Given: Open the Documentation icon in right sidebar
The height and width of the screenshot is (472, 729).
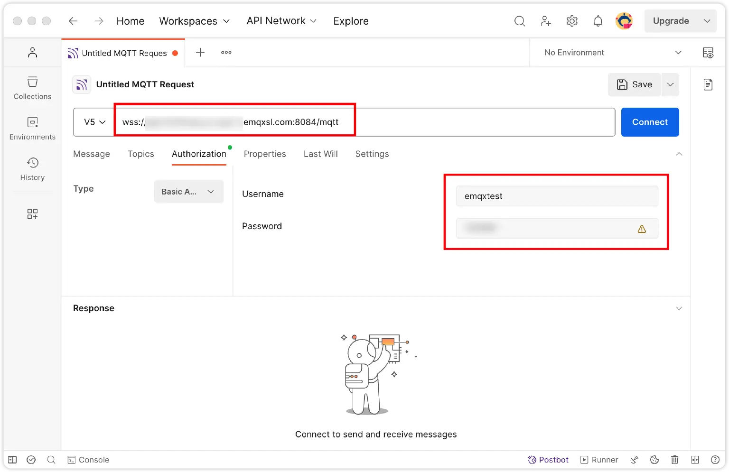Looking at the screenshot, I should pyautogui.click(x=708, y=84).
